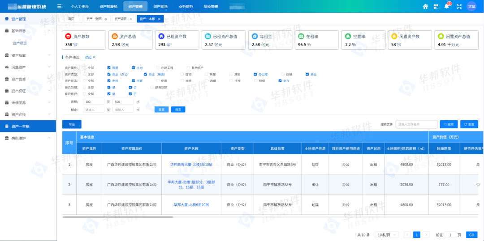Click the 闲置资产 sidebar icon

coord(7,67)
